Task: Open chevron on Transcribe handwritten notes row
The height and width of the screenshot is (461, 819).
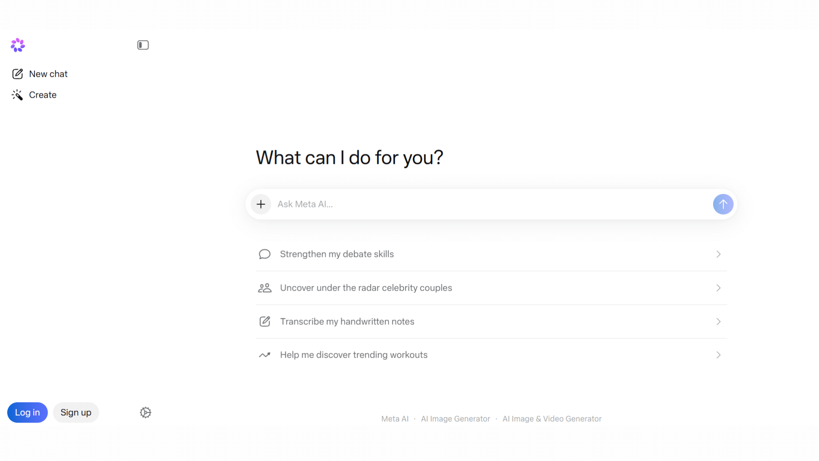Action: (718, 321)
